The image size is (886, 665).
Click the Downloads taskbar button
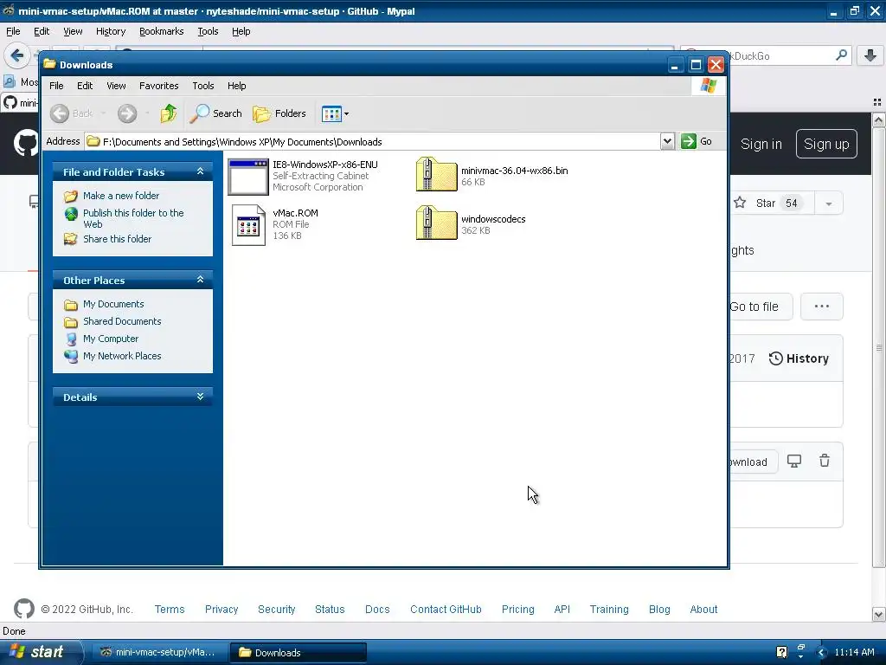(299, 653)
